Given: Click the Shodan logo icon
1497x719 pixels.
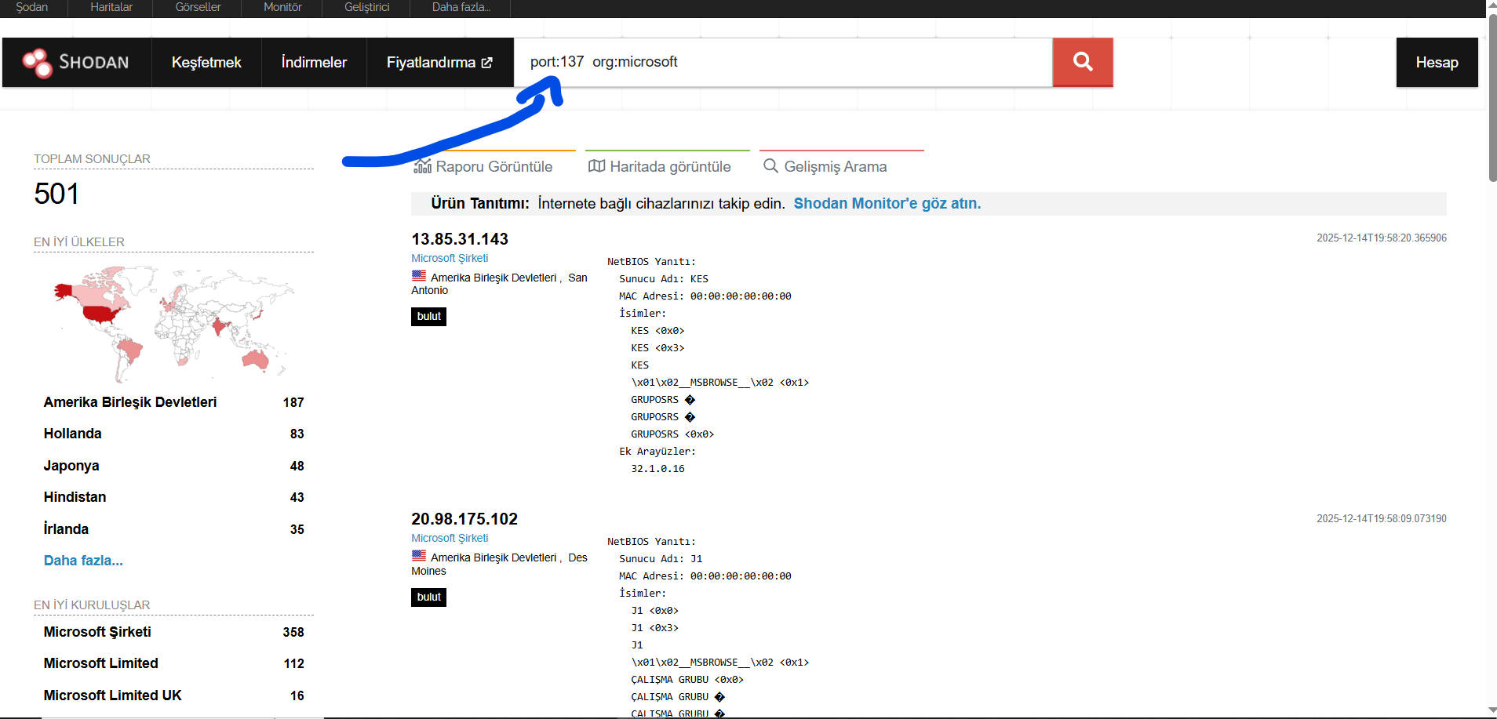Looking at the screenshot, I should point(37,63).
